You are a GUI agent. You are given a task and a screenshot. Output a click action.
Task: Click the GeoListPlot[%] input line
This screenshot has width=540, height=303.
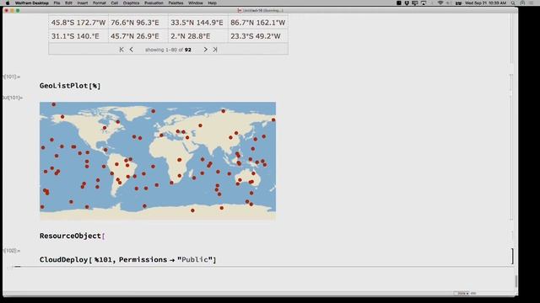point(70,86)
